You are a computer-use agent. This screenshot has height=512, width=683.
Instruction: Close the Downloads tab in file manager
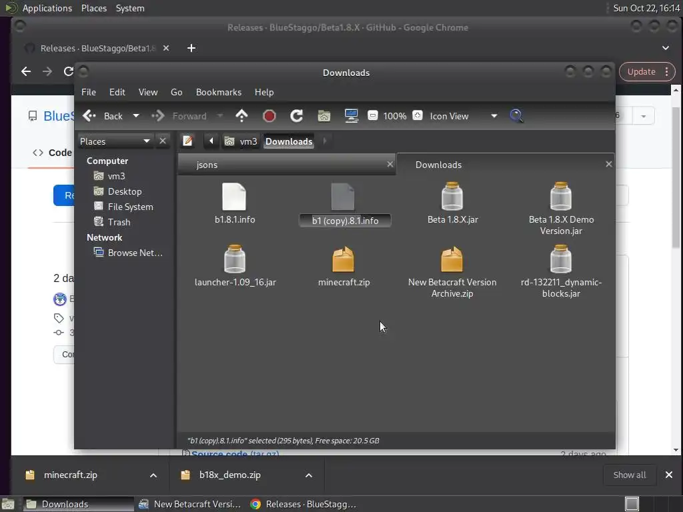click(608, 164)
